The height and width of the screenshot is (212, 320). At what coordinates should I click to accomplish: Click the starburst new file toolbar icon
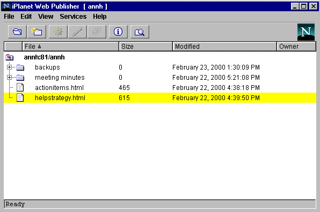[58, 32]
